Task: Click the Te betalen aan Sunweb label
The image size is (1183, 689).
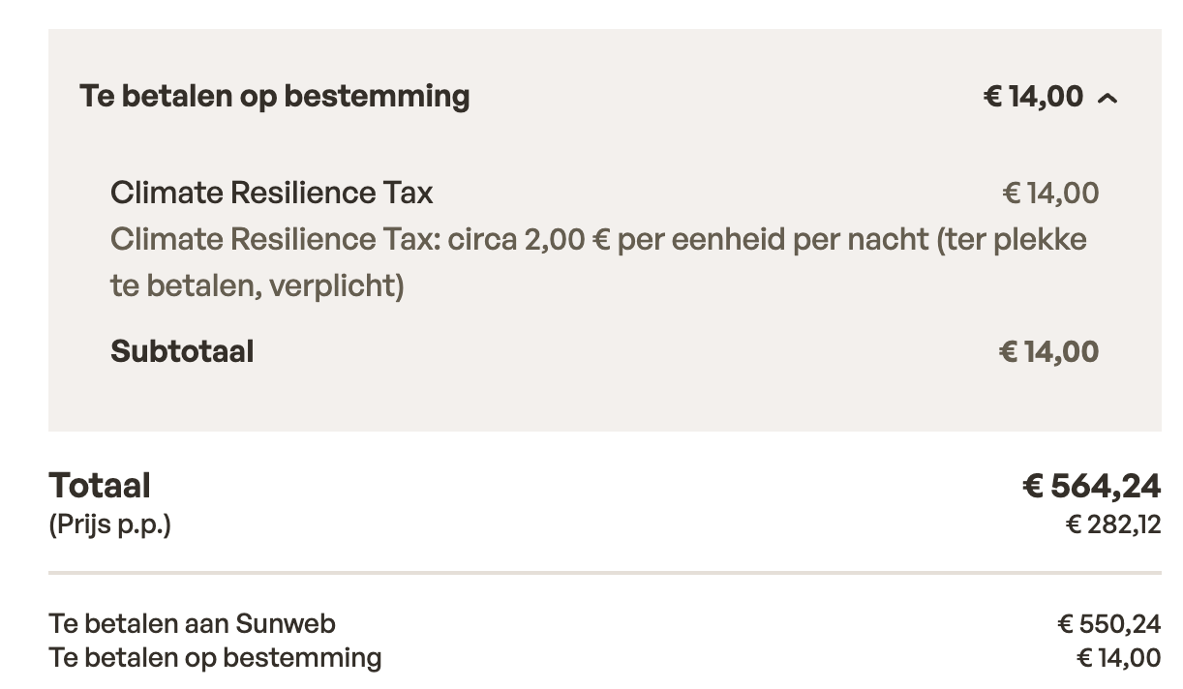Action: click(x=192, y=624)
